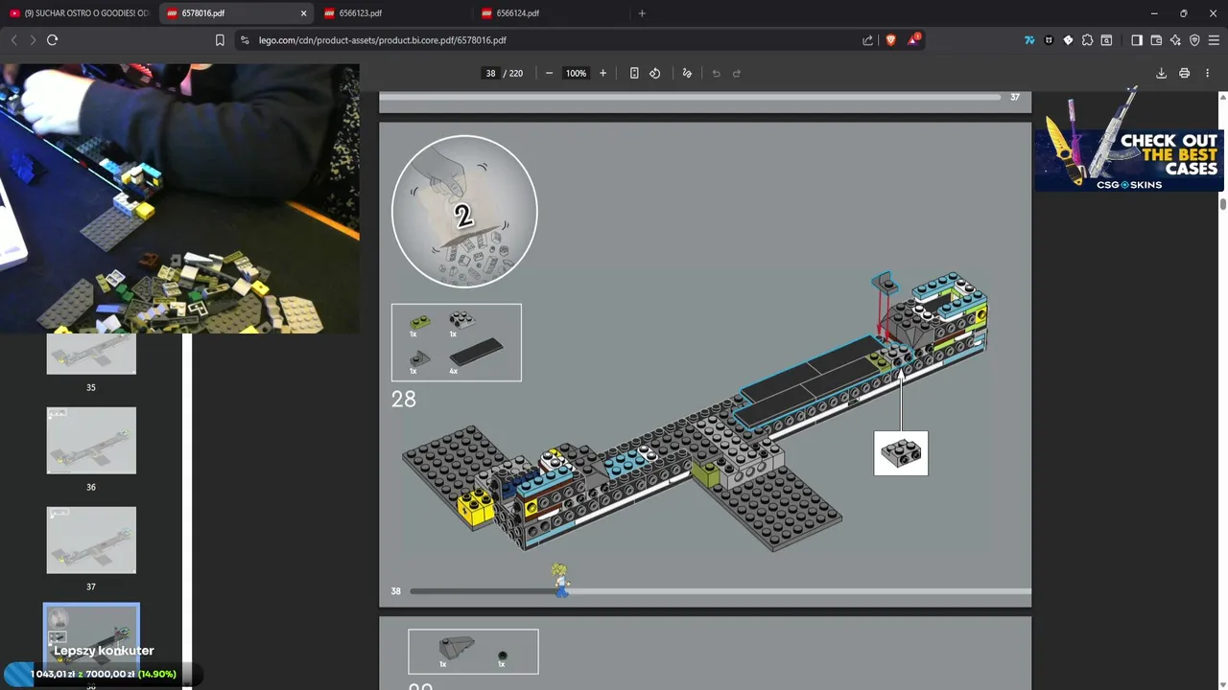The width and height of the screenshot is (1228, 690).
Task: Open the Extensions puzzle-piece menu
Action: point(1087,40)
